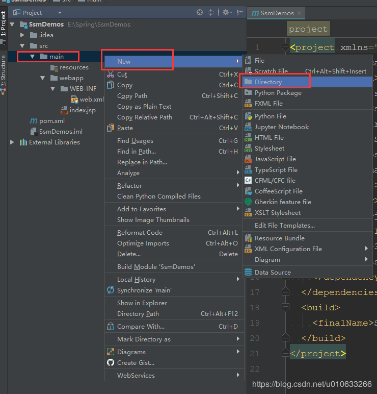This screenshot has width=377, height=394.
Task: Click the Diagrams icon in context menu
Action: pyautogui.click(x=111, y=352)
